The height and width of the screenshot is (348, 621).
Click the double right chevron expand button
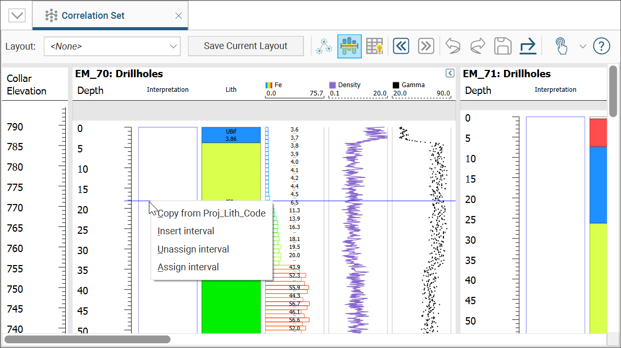click(426, 46)
